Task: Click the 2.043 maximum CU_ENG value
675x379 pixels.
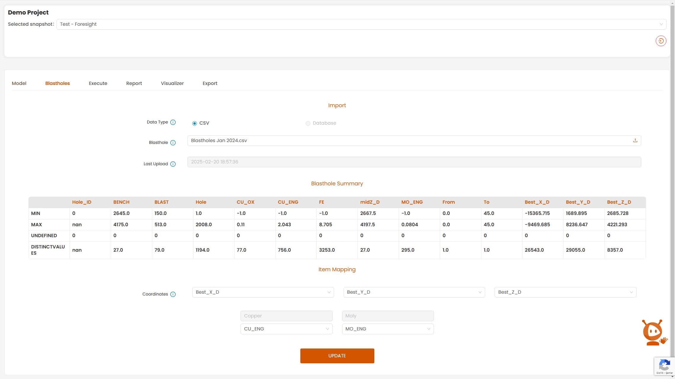Action: tap(284, 225)
